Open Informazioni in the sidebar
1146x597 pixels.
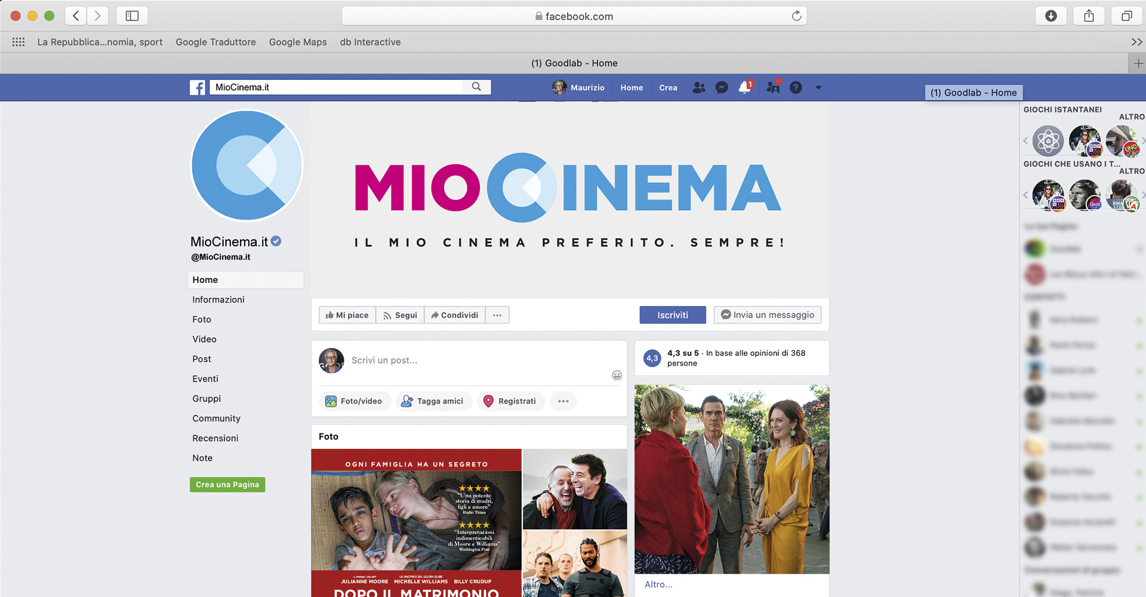218,300
